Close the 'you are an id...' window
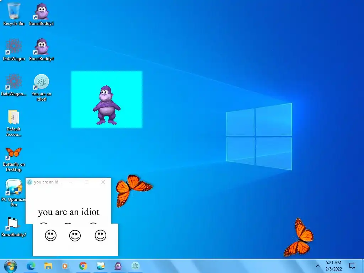The height and width of the screenshot is (273, 364). 103,182
